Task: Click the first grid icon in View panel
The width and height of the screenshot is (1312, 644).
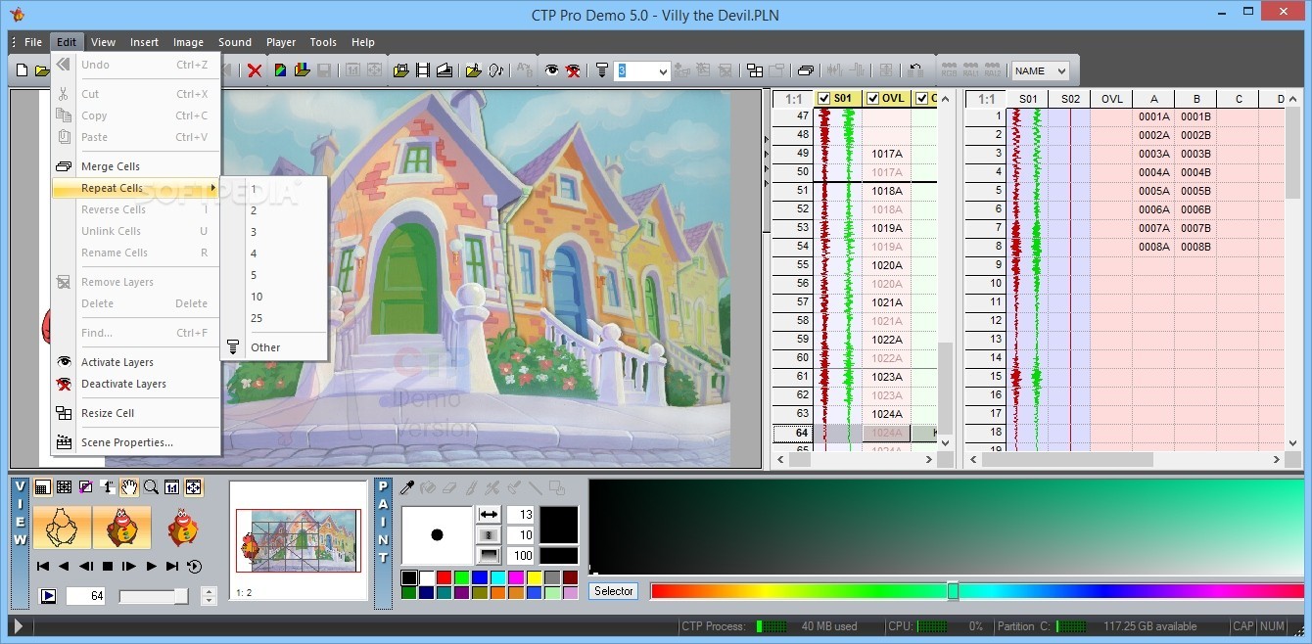Action: coord(42,486)
